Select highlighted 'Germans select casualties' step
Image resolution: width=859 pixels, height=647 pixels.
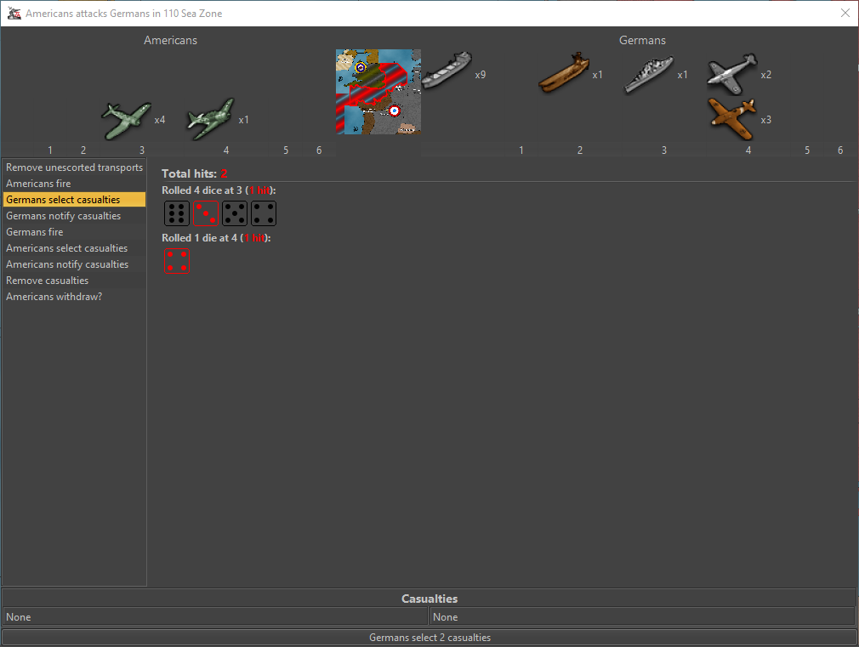(x=74, y=200)
